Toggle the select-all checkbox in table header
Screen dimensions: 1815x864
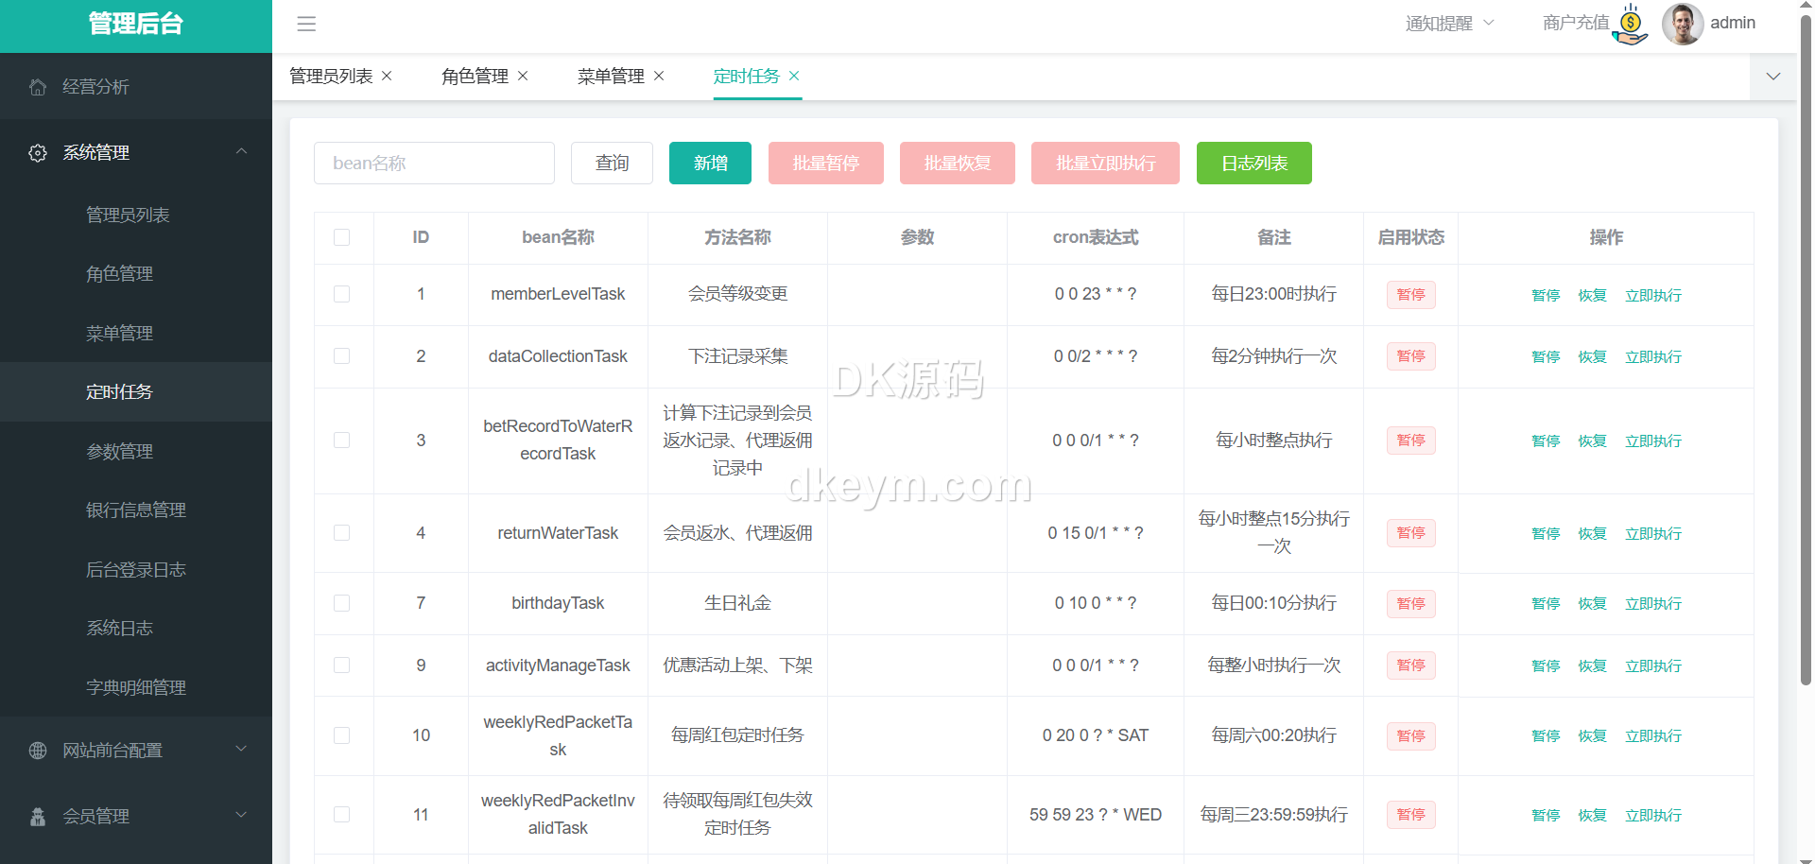(x=342, y=237)
